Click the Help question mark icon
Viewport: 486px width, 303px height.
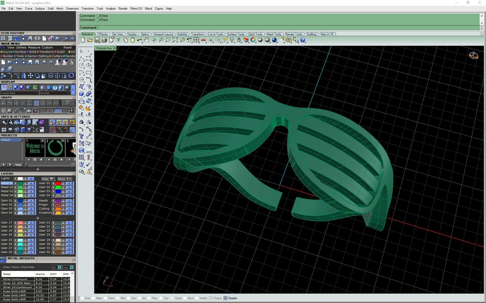303,40
